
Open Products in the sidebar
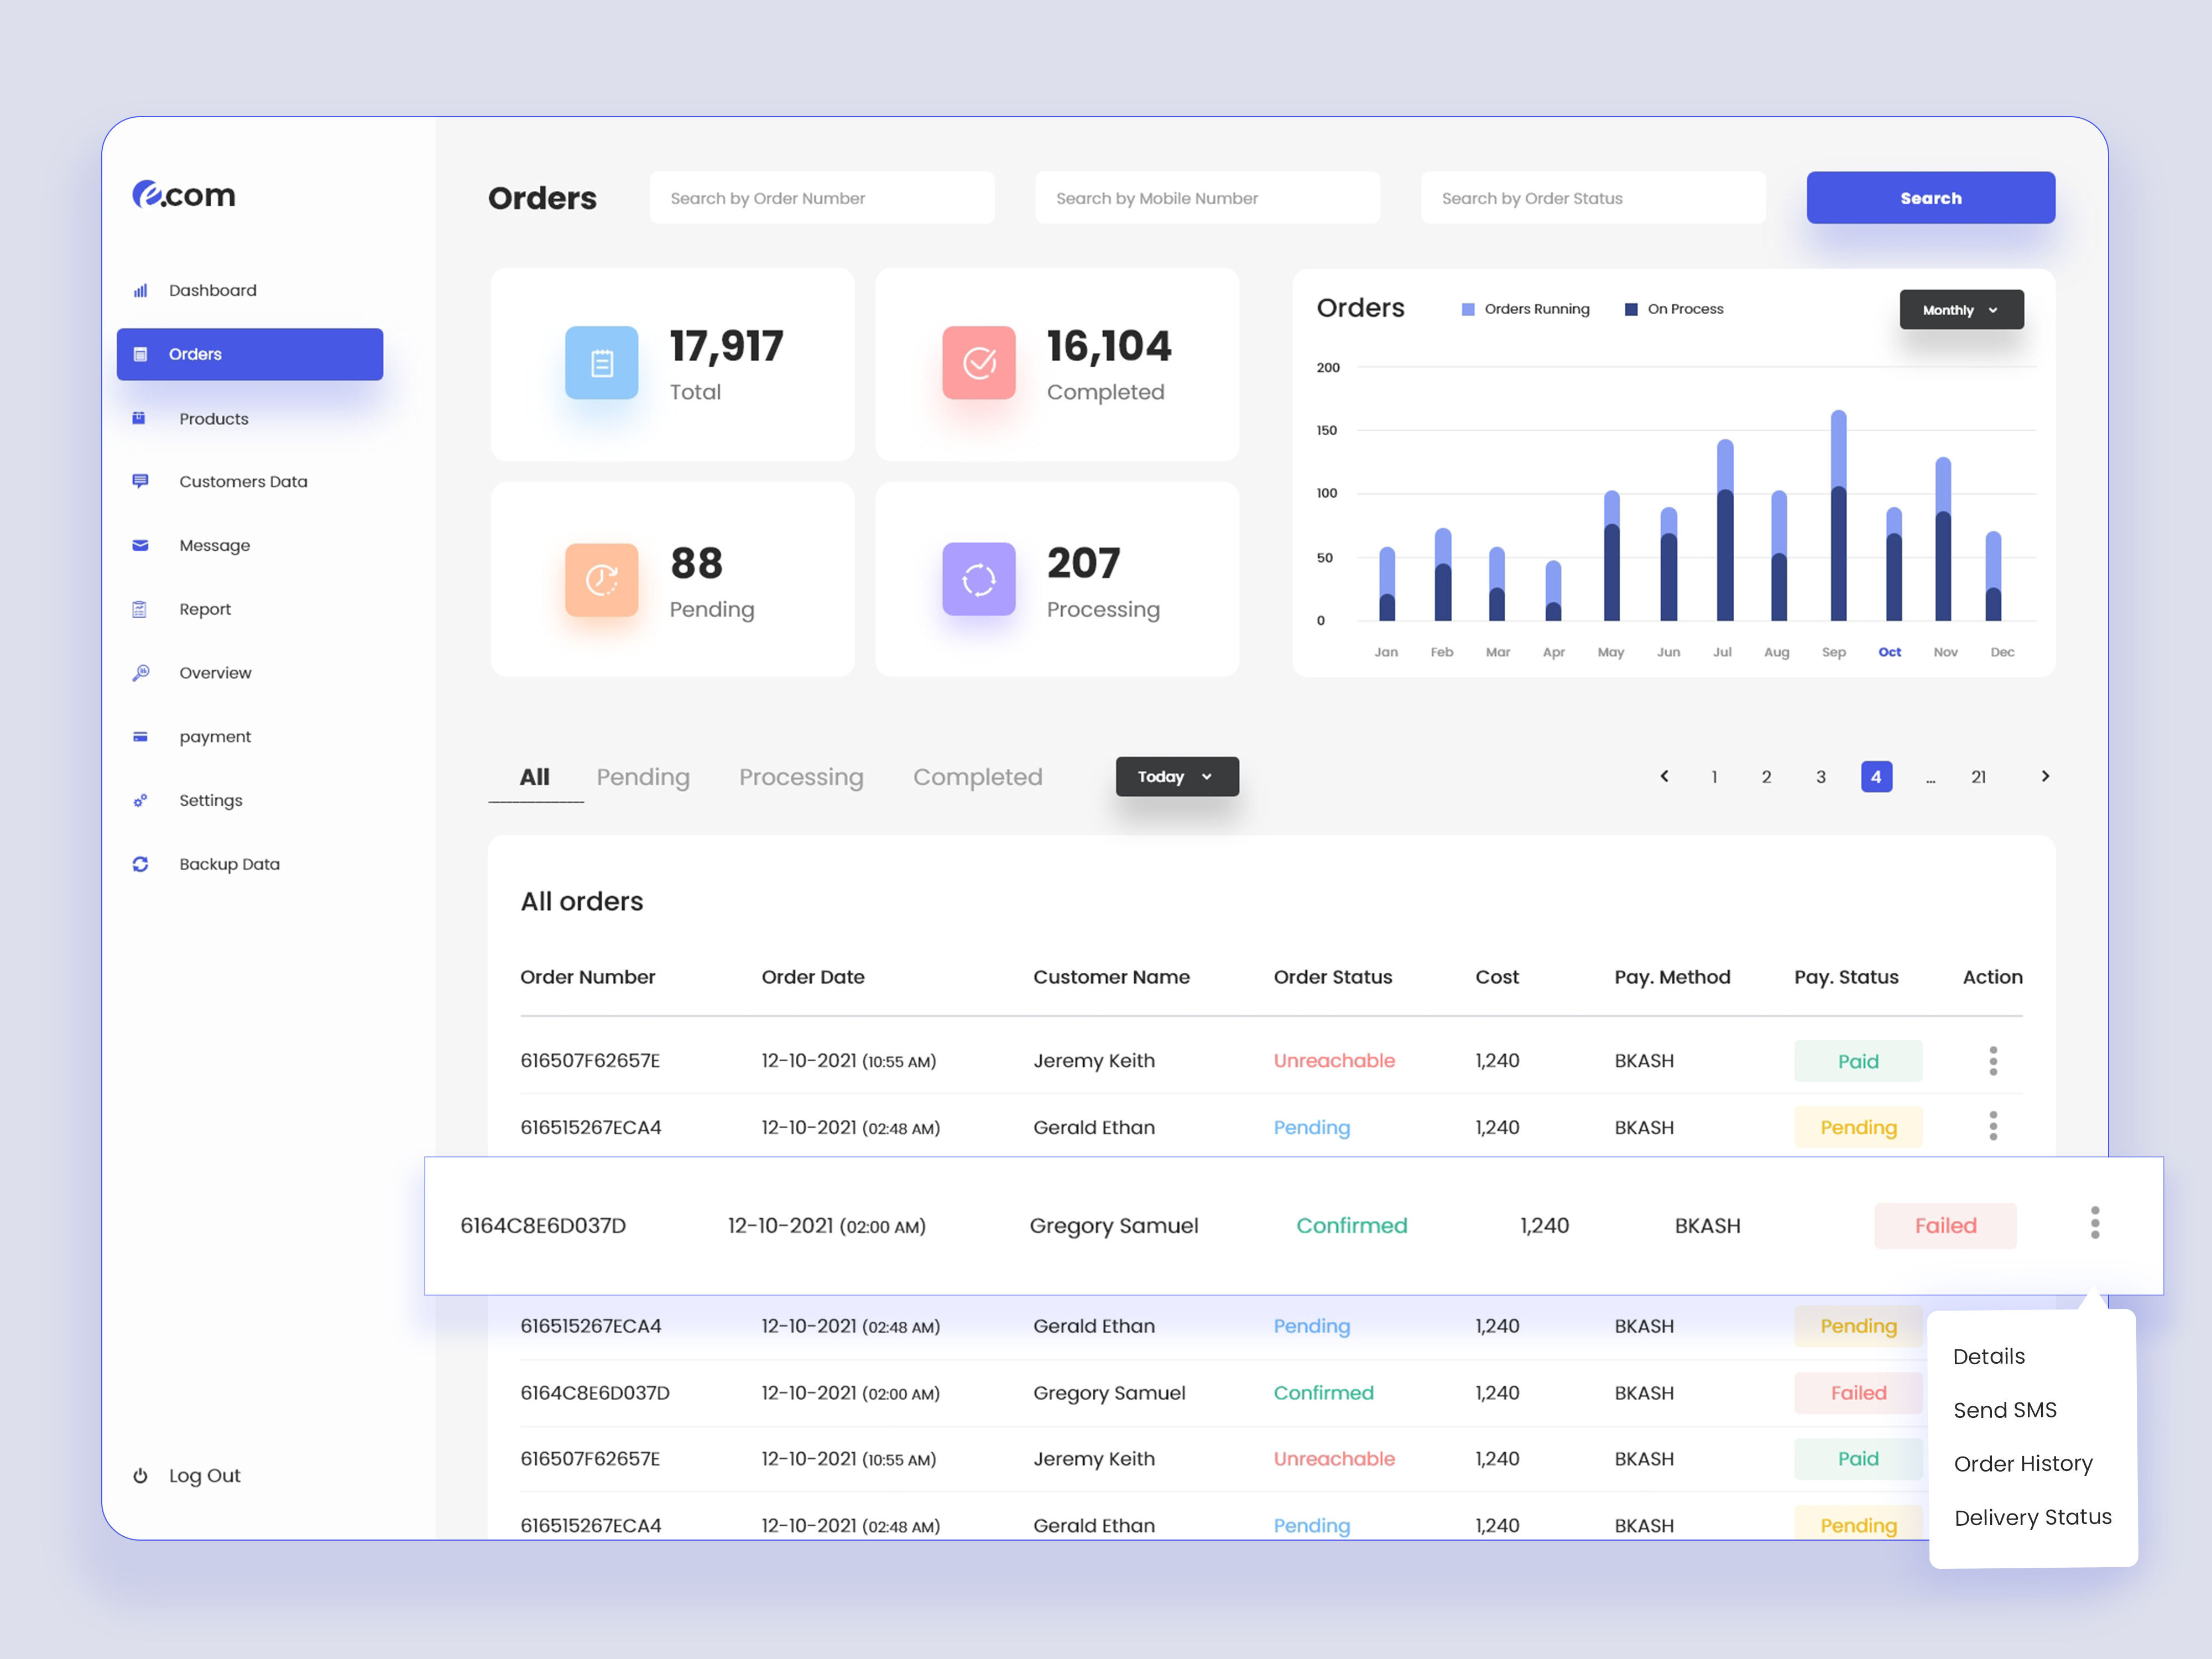213,419
